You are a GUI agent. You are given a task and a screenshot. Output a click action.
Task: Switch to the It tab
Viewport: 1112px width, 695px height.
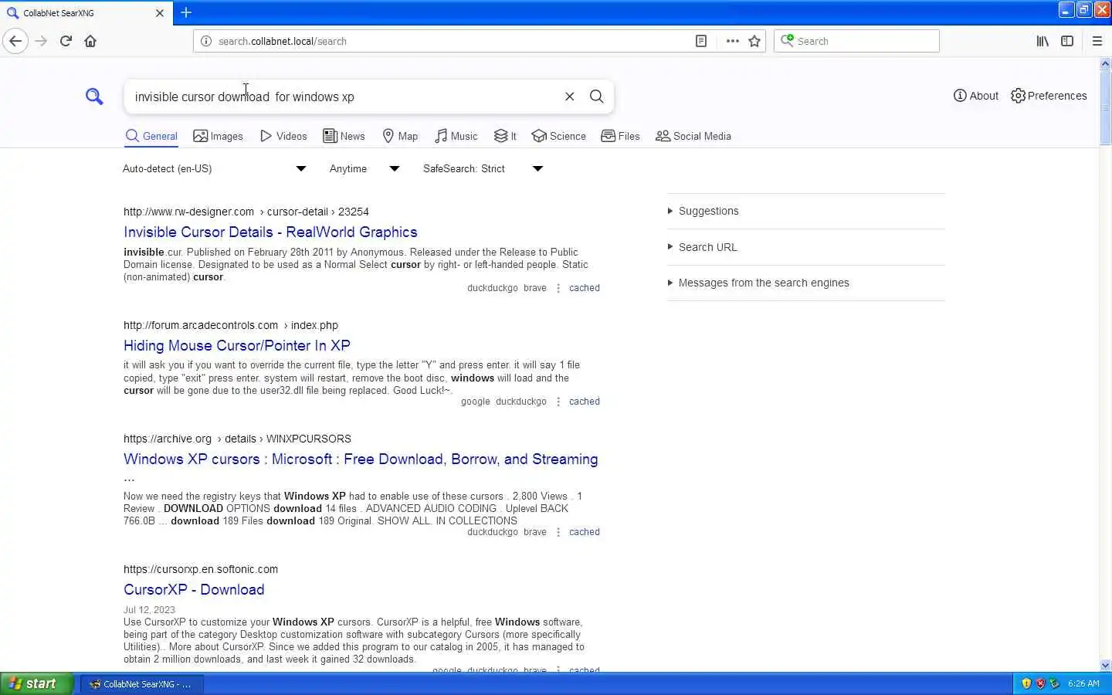[x=505, y=136]
